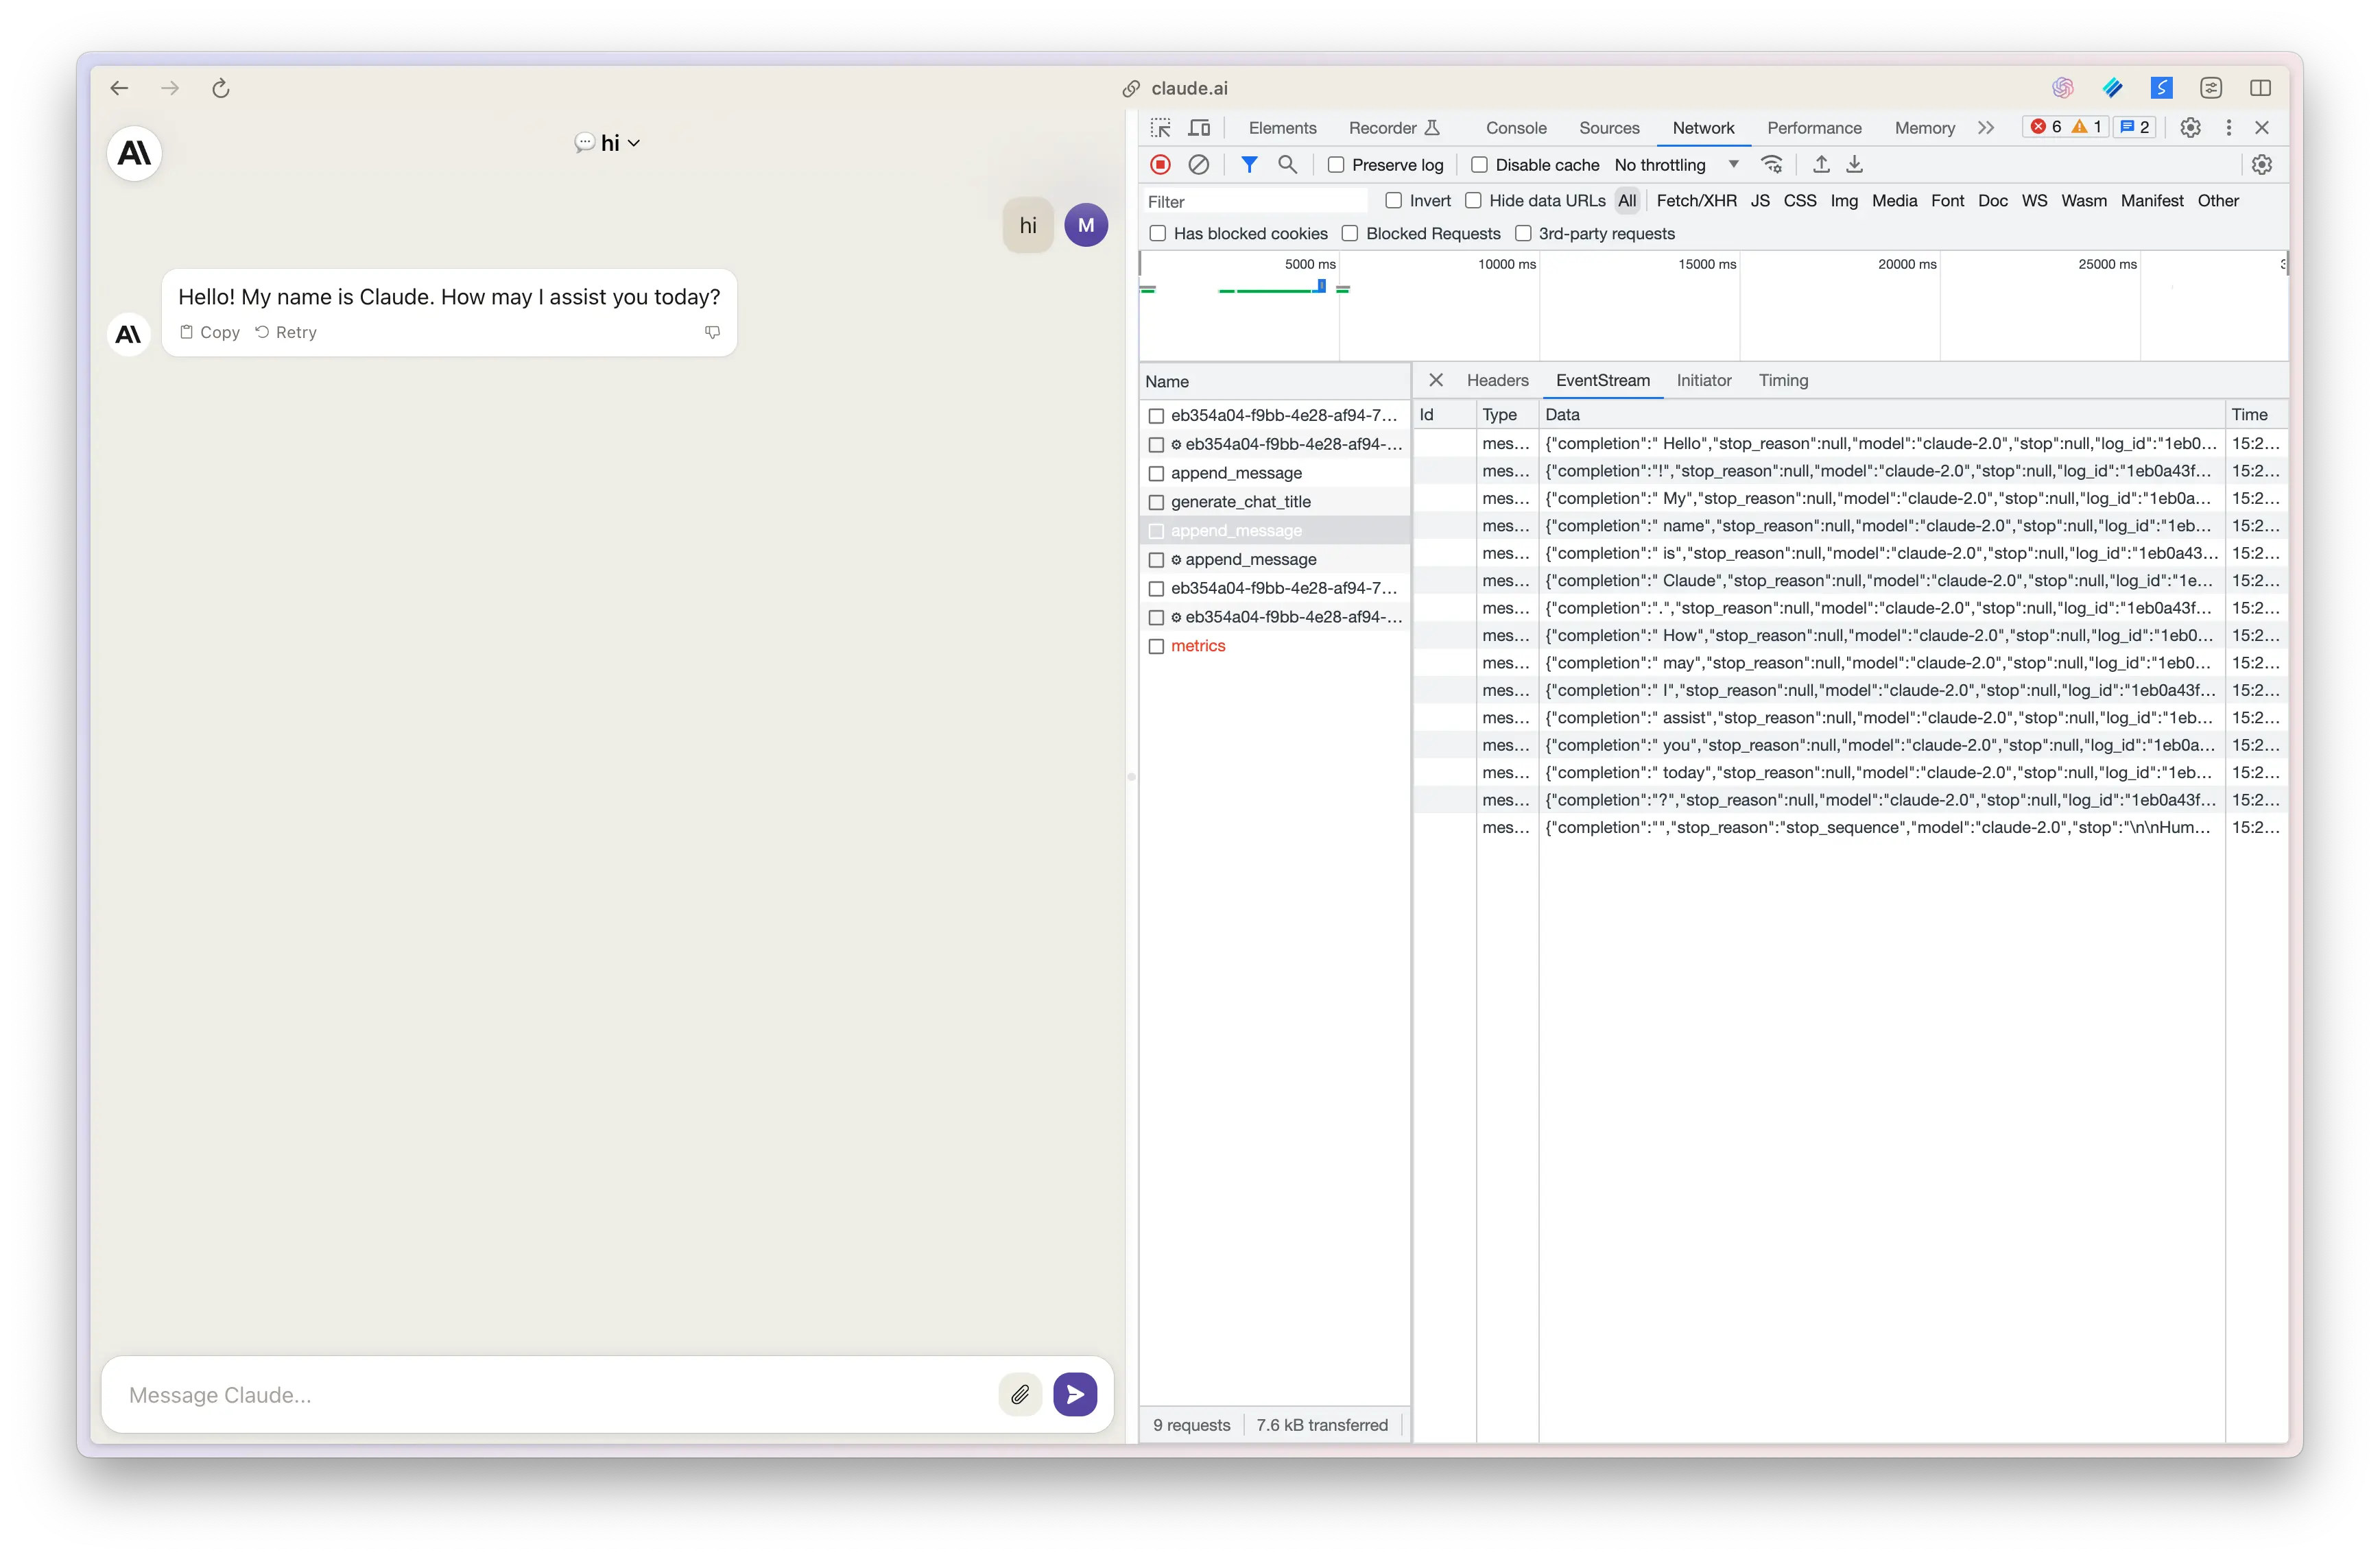Click the Anthropic logo at top left
Screen dimensions: 2380x1559
tap(134, 154)
